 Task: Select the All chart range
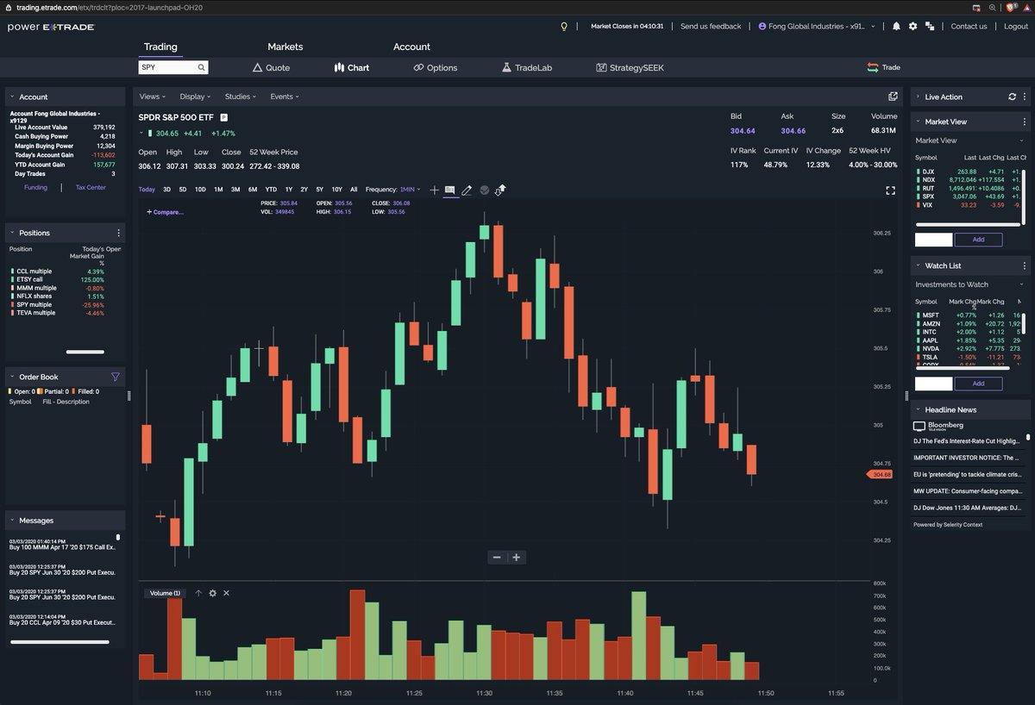[x=354, y=190]
